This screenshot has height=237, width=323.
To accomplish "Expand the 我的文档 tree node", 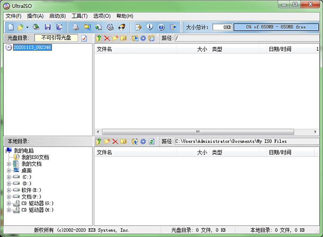I will point(9,164).
